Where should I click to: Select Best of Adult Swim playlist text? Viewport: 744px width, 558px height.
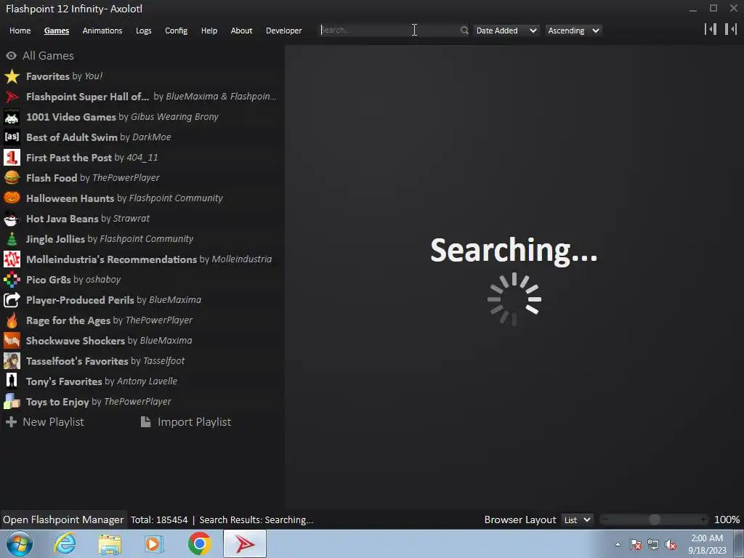pos(99,137)
